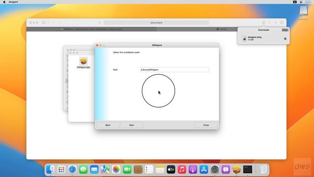Select DWAgent.app icon in Finder window
The image size is (314, 177).
83,61
